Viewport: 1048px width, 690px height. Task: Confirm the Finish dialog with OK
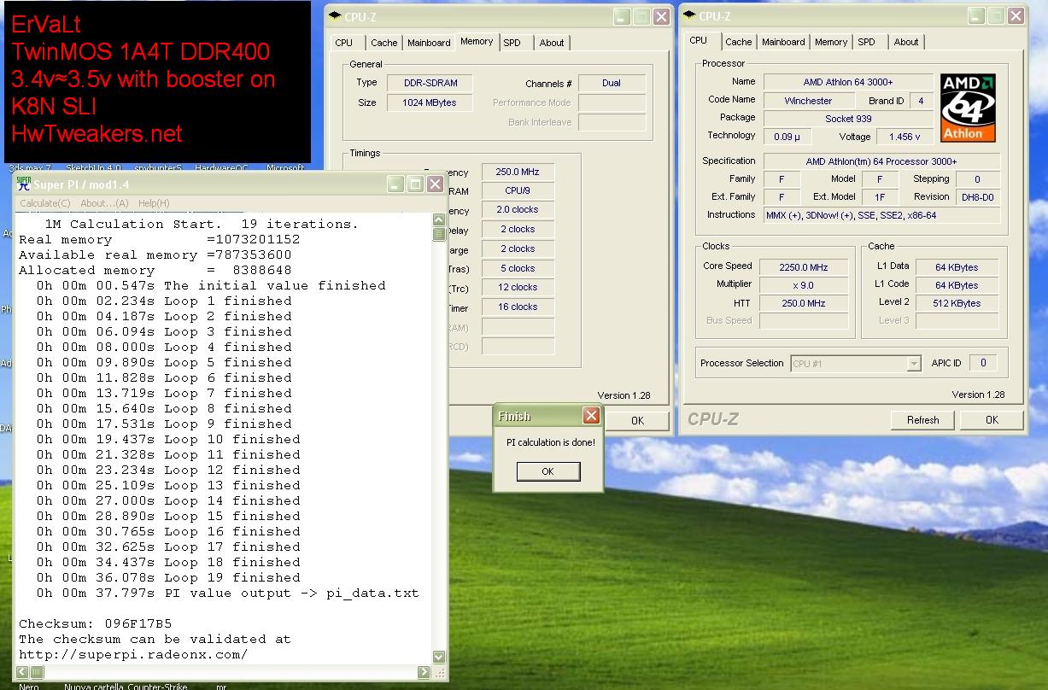click(548, 471)
